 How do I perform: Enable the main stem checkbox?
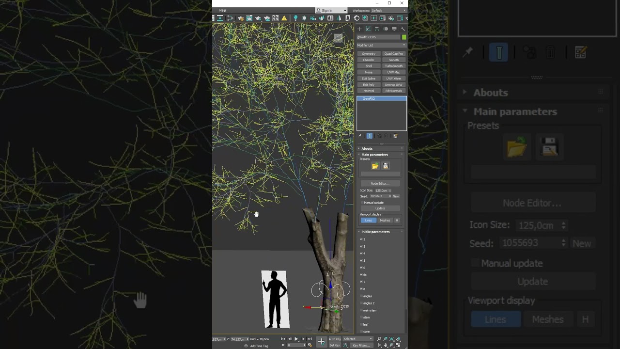tap(361, 310)
